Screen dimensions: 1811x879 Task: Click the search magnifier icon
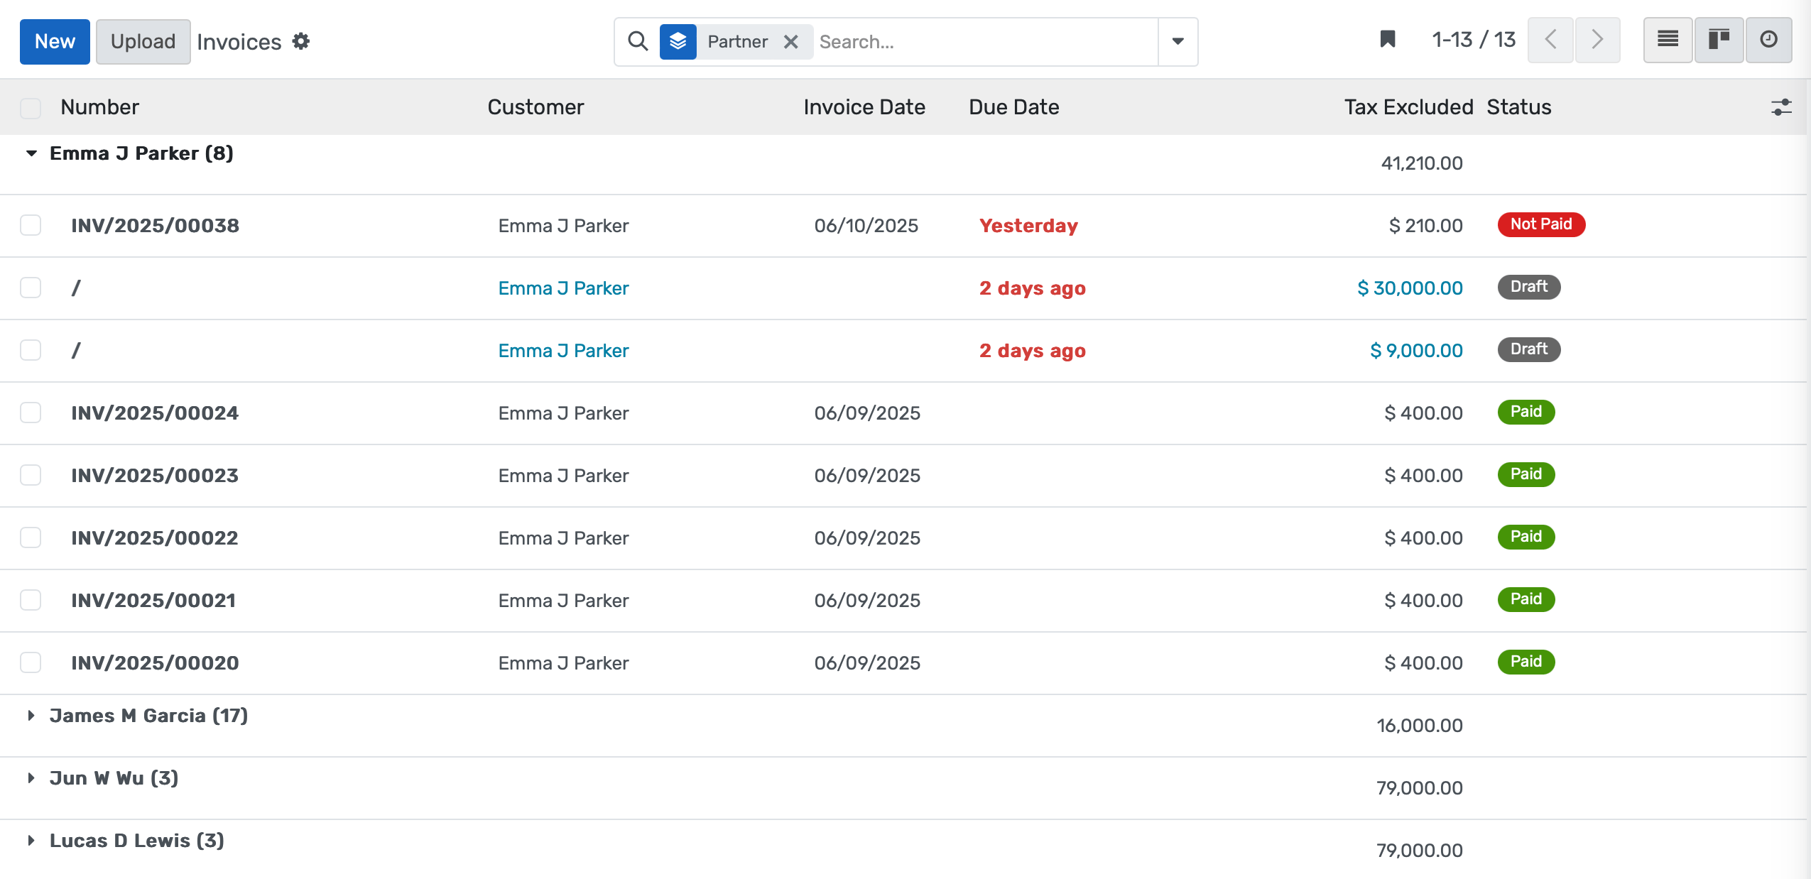click(x=638, y=42)
